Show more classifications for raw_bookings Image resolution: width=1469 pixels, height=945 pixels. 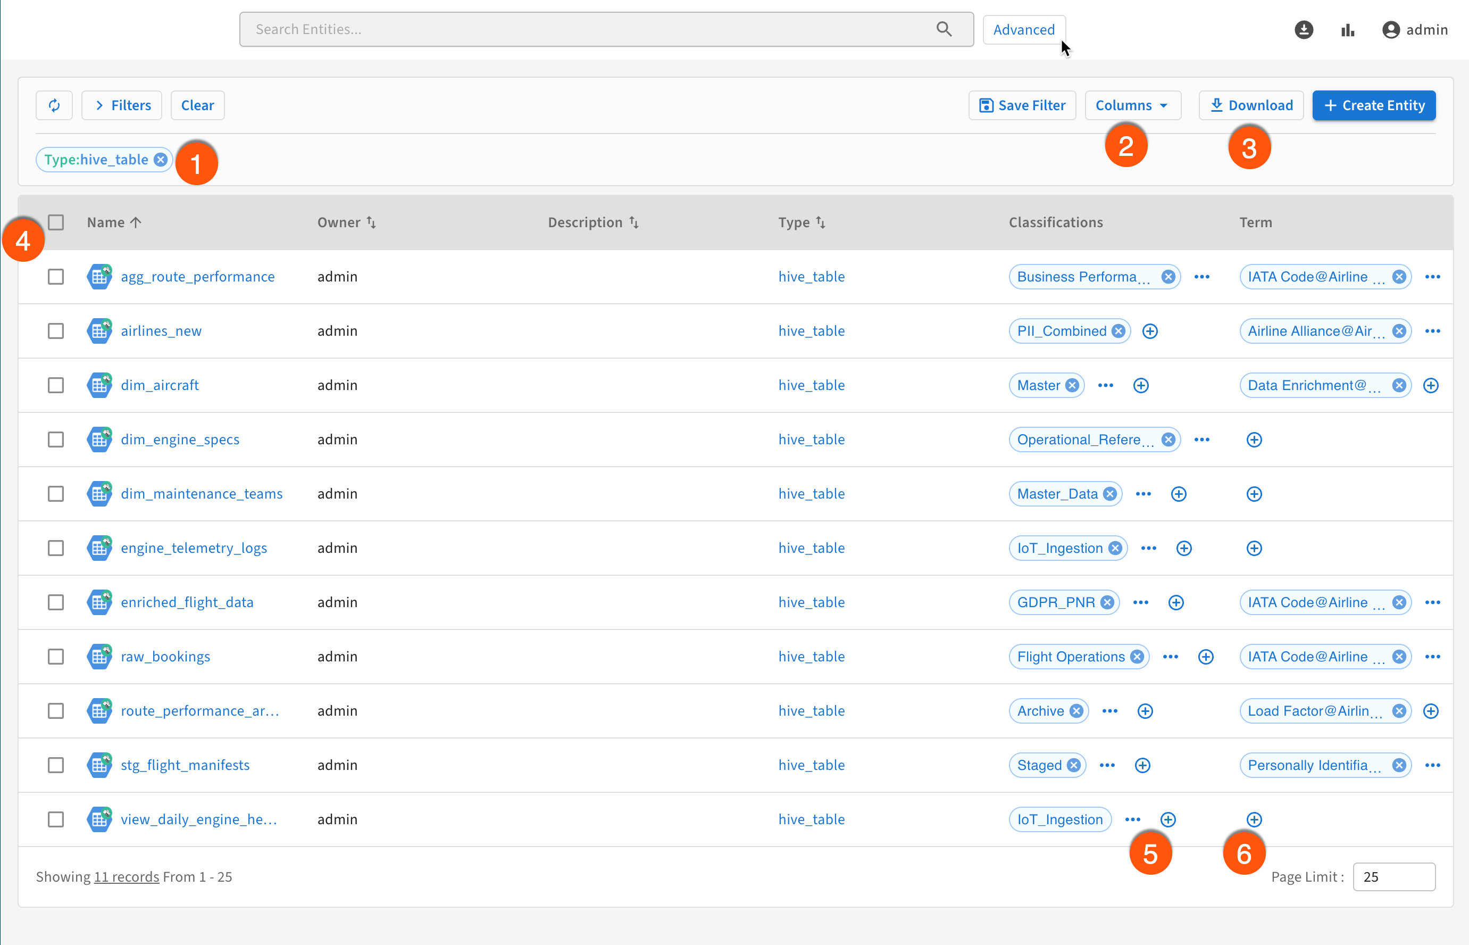tap(1170, 657)
